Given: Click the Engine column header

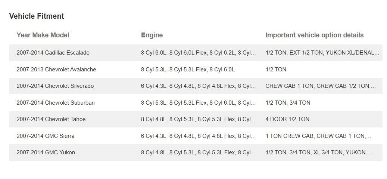Looking at the screenshot, I should point(152,35).
